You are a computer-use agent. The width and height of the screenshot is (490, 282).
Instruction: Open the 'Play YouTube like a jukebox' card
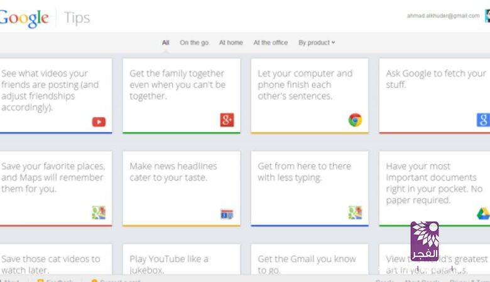point(181,262)
